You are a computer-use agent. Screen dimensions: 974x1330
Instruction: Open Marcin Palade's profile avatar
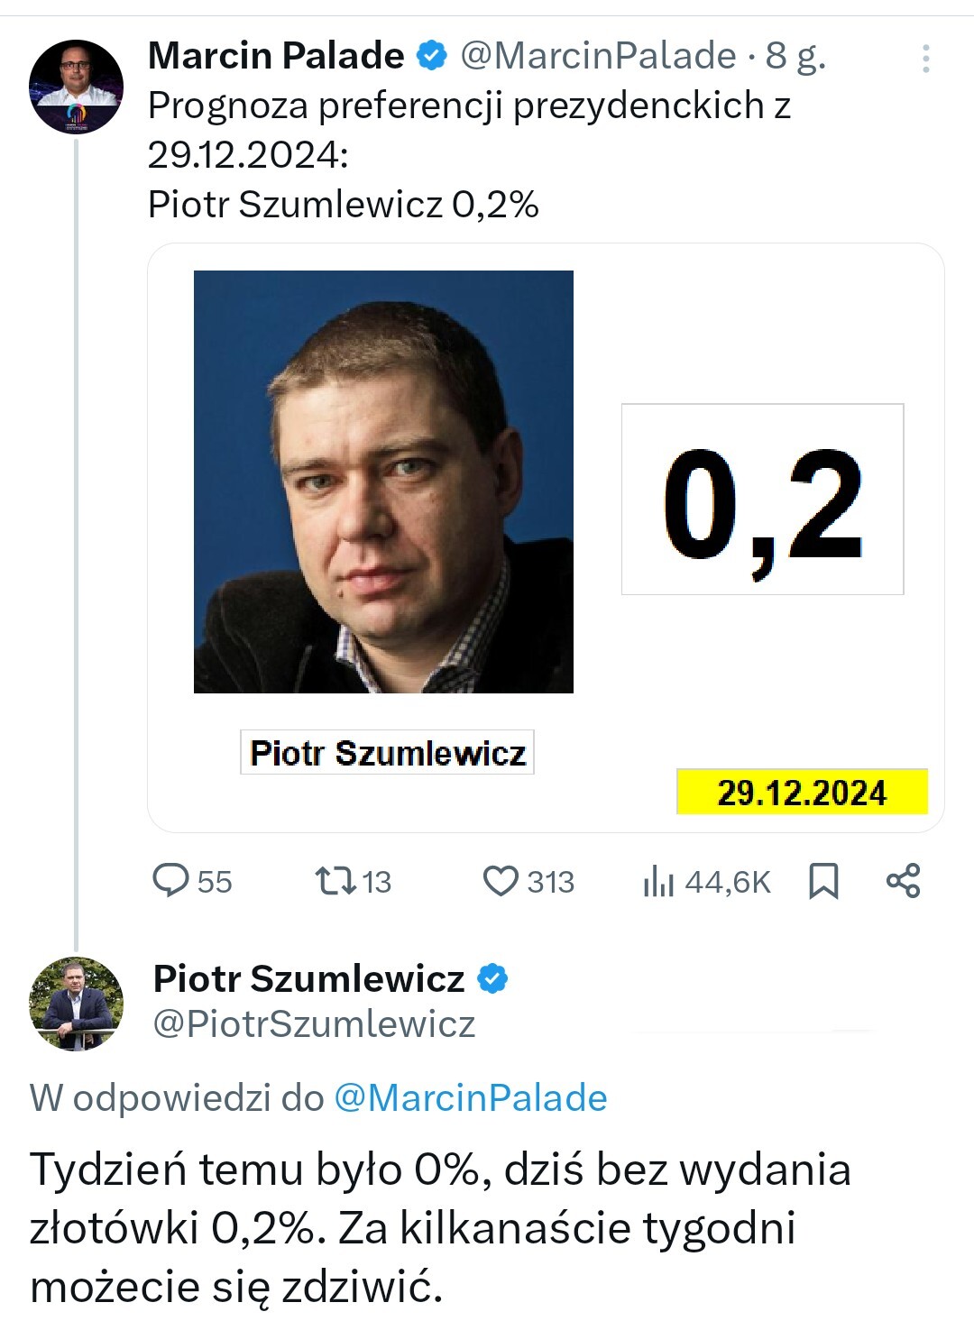click(x=77, y=87)
